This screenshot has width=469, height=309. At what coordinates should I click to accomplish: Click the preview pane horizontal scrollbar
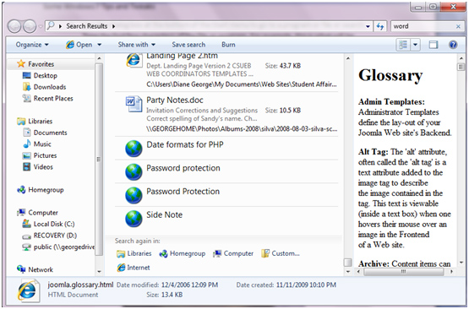[x=403, y=272]
